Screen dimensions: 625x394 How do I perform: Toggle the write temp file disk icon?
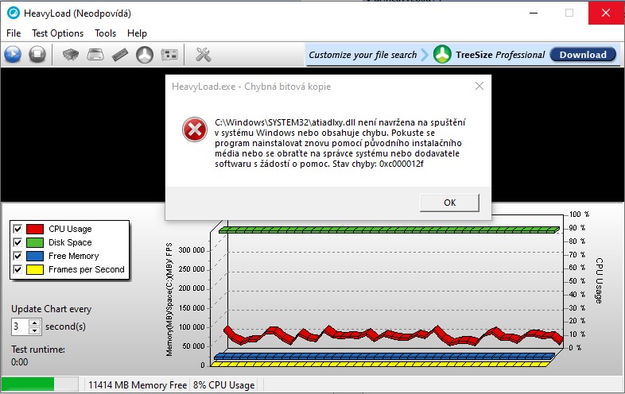[x=95, y=54]
